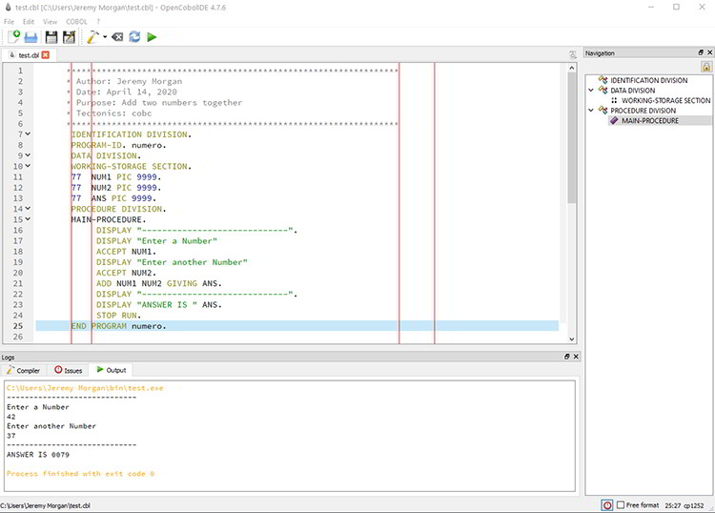The image size is (715, 513).
Task: Fold the code block at line 15
Action: click(28, 219)
